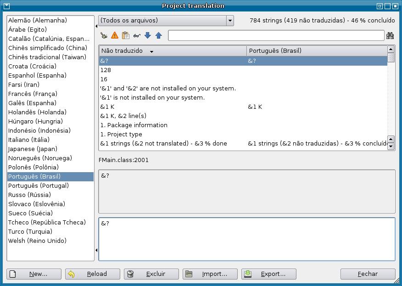Select Japanese (Japan) language

(50, 149)
